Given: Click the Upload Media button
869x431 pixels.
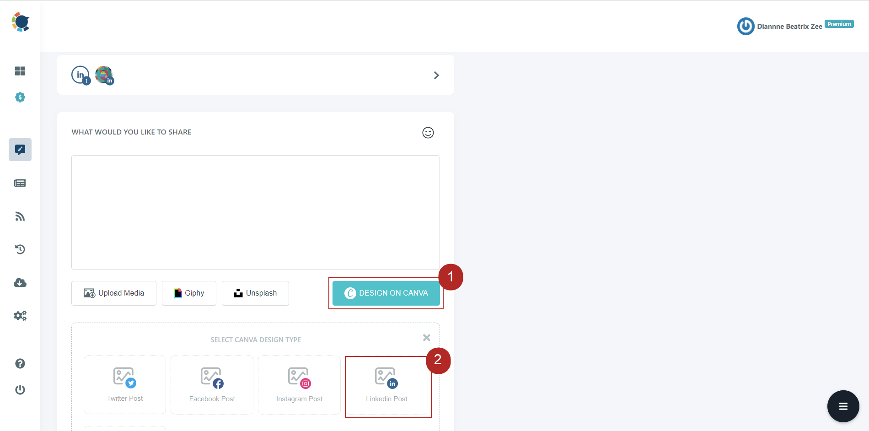Looking at the screenshot, I should [x=114, y=293].
